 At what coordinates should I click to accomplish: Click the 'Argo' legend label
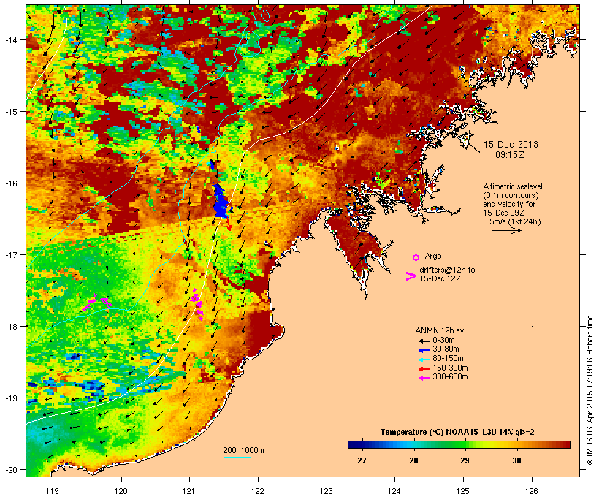(x=433, y=256)
